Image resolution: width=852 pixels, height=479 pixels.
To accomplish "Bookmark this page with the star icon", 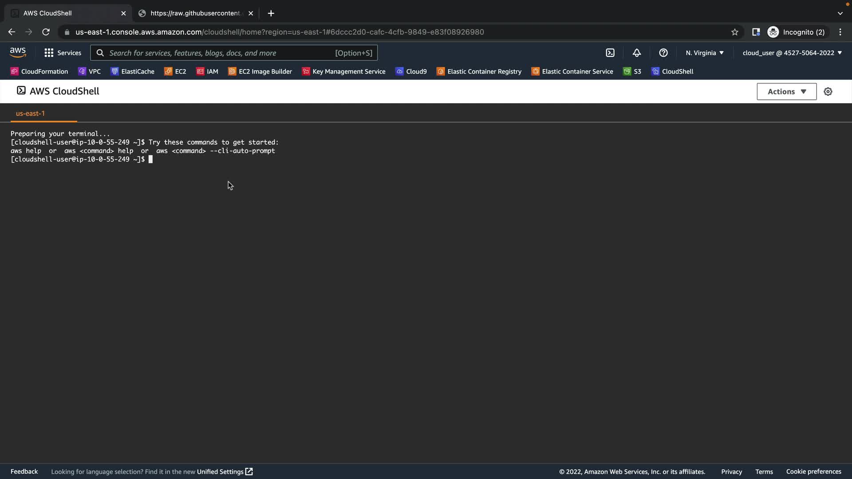I will tap(735, 32).
